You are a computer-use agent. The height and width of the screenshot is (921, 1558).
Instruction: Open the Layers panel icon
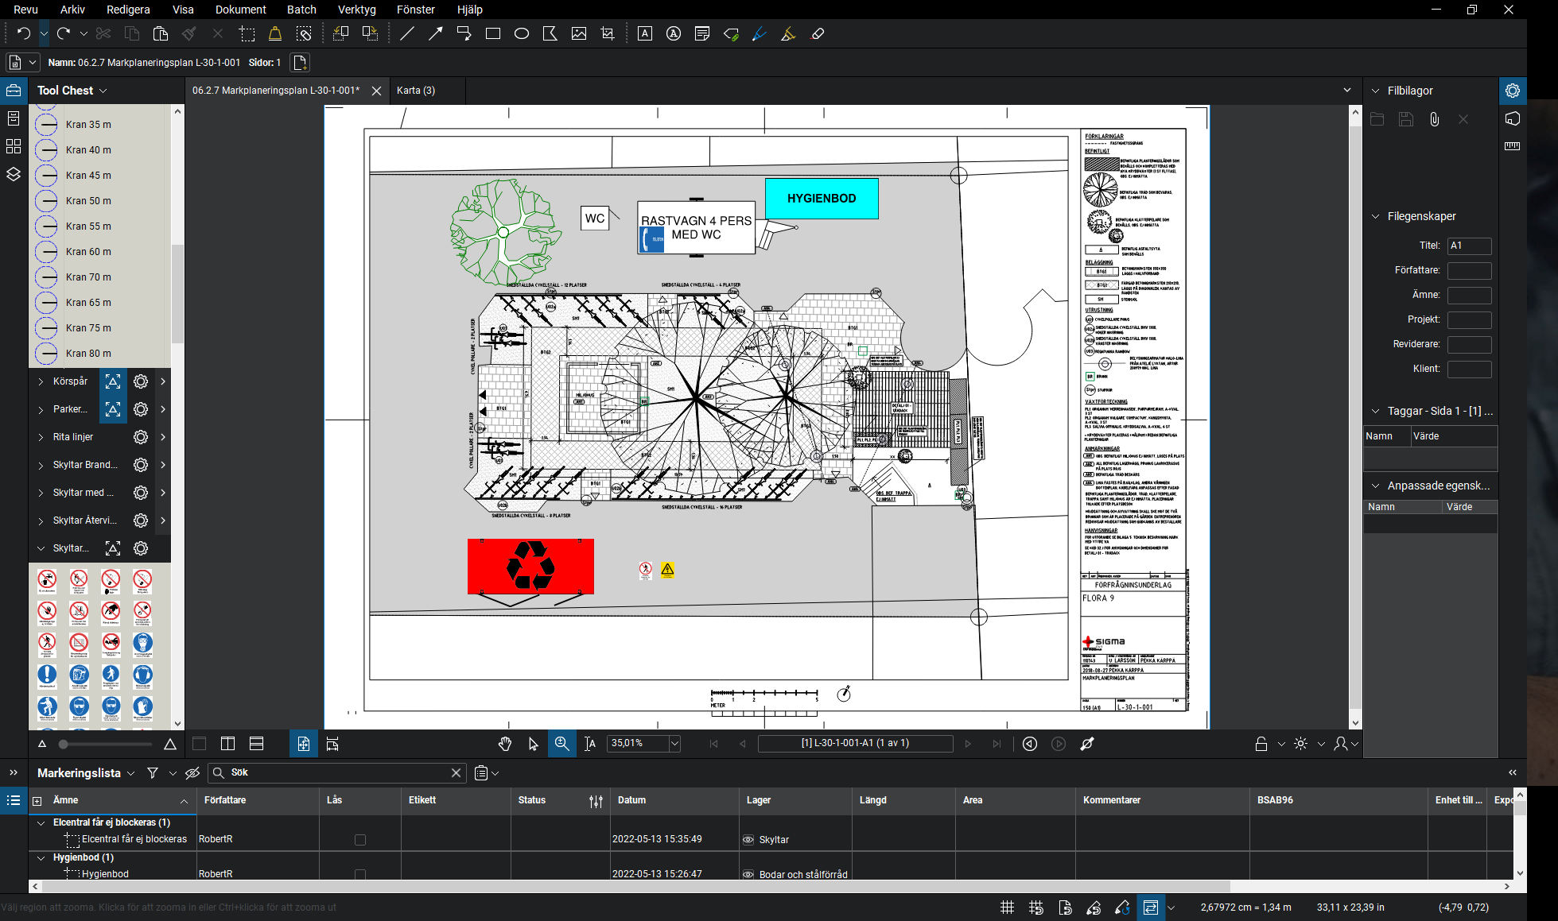pyautogui.click(x=14, y=174)
